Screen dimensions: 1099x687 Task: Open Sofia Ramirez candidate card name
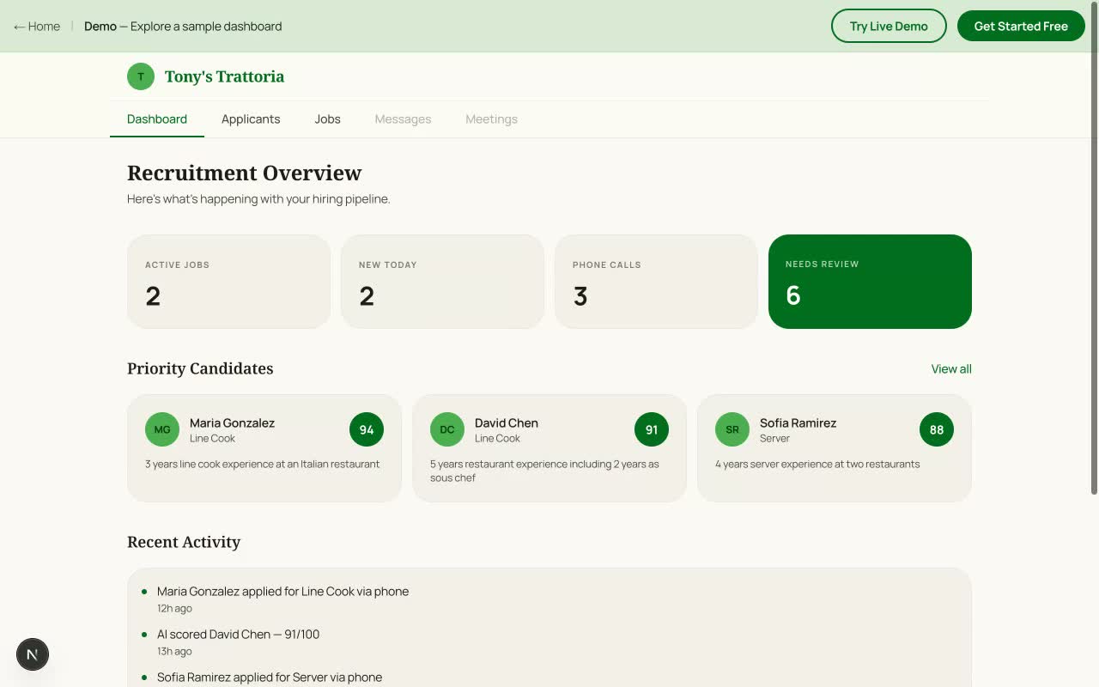coord(798,423)
